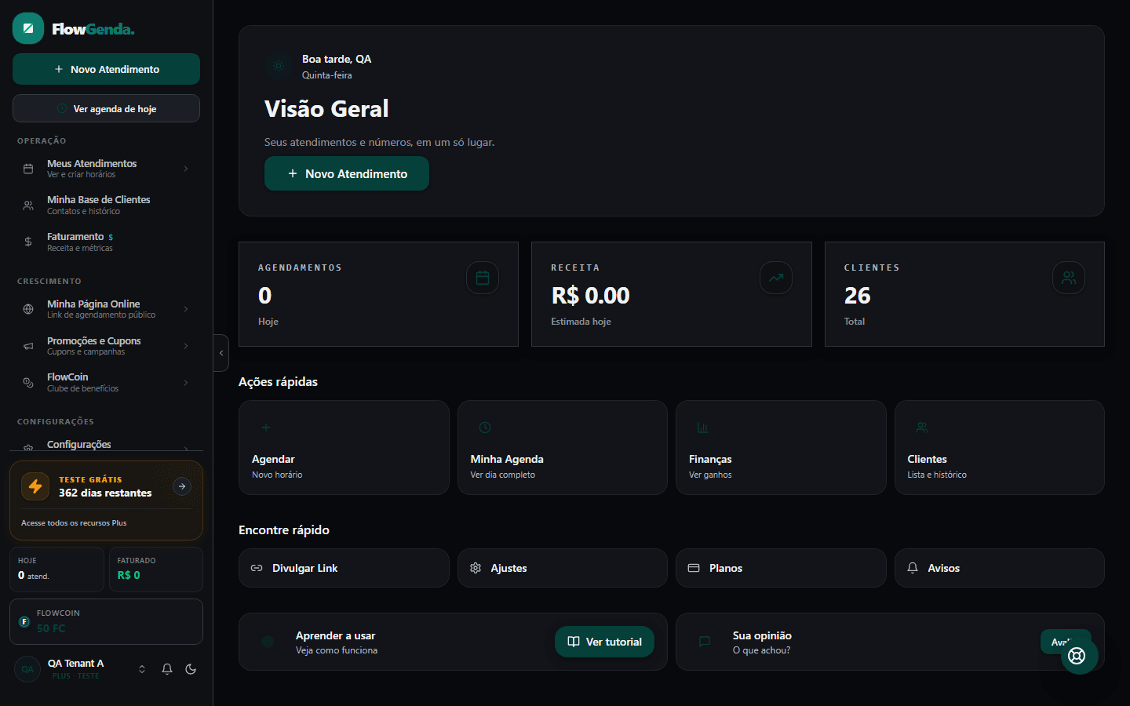Click the globe icon for Minha Página Online
The image size is (1130, 706).
[28, 309]
